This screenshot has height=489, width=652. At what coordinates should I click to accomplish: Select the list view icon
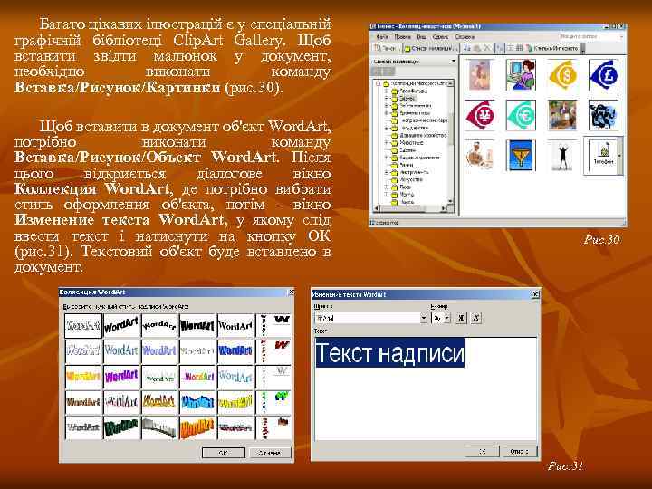510,48
